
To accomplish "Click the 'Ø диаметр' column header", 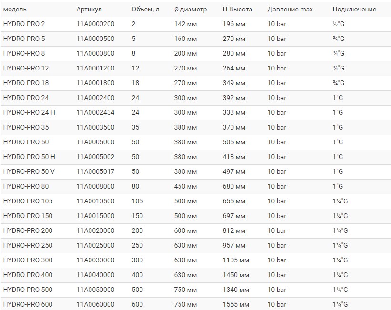I will (x=190, y=10).
